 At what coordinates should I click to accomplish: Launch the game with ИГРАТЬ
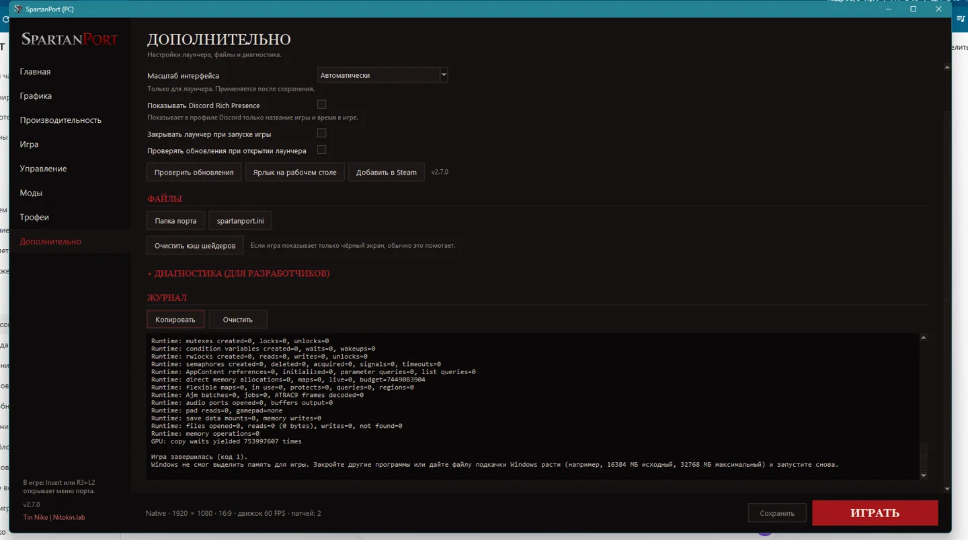[875, 513]
